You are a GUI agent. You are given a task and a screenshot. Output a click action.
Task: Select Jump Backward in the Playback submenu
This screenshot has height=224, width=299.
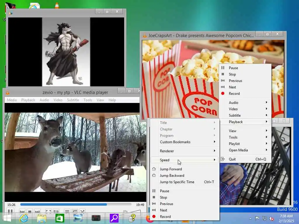point(185,175)
